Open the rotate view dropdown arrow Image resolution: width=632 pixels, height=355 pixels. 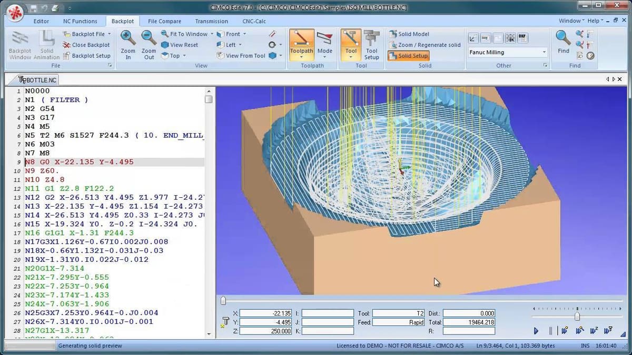280,45
